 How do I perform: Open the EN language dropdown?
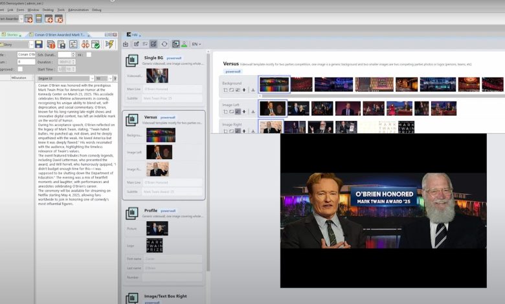tap(196, 44)
